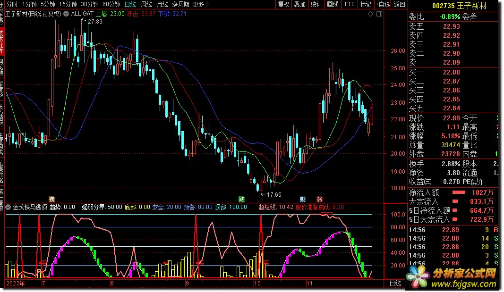Click the 牙齿: 23.87 value

[x=141, y=14]
